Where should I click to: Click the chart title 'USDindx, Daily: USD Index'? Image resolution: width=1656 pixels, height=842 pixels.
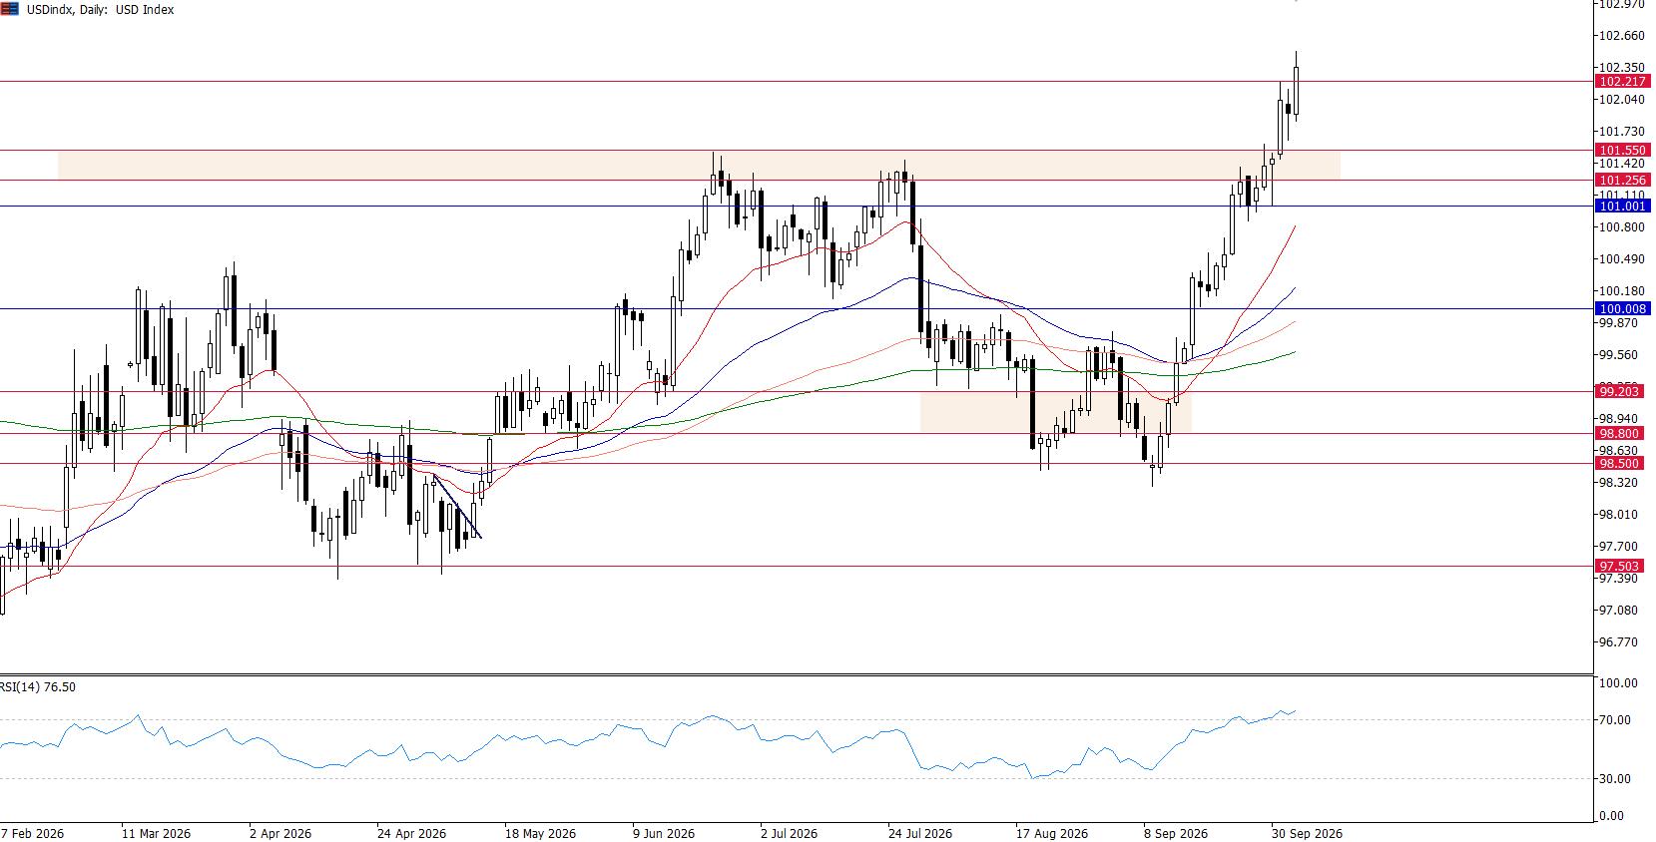(99, 10)
